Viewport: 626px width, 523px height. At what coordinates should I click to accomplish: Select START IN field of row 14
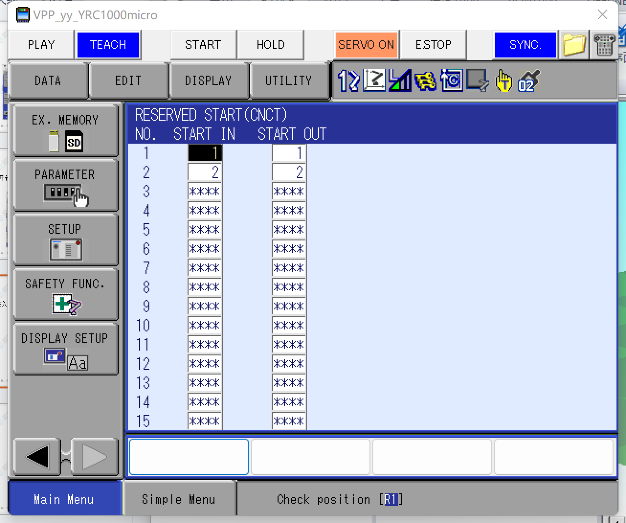[204, 402]
